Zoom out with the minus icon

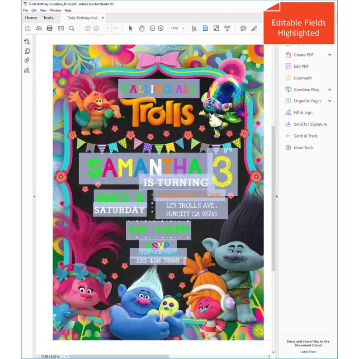click(152, 28)
